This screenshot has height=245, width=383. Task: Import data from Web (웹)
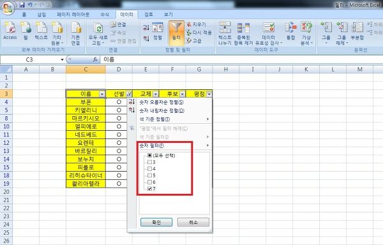point(26,31)
